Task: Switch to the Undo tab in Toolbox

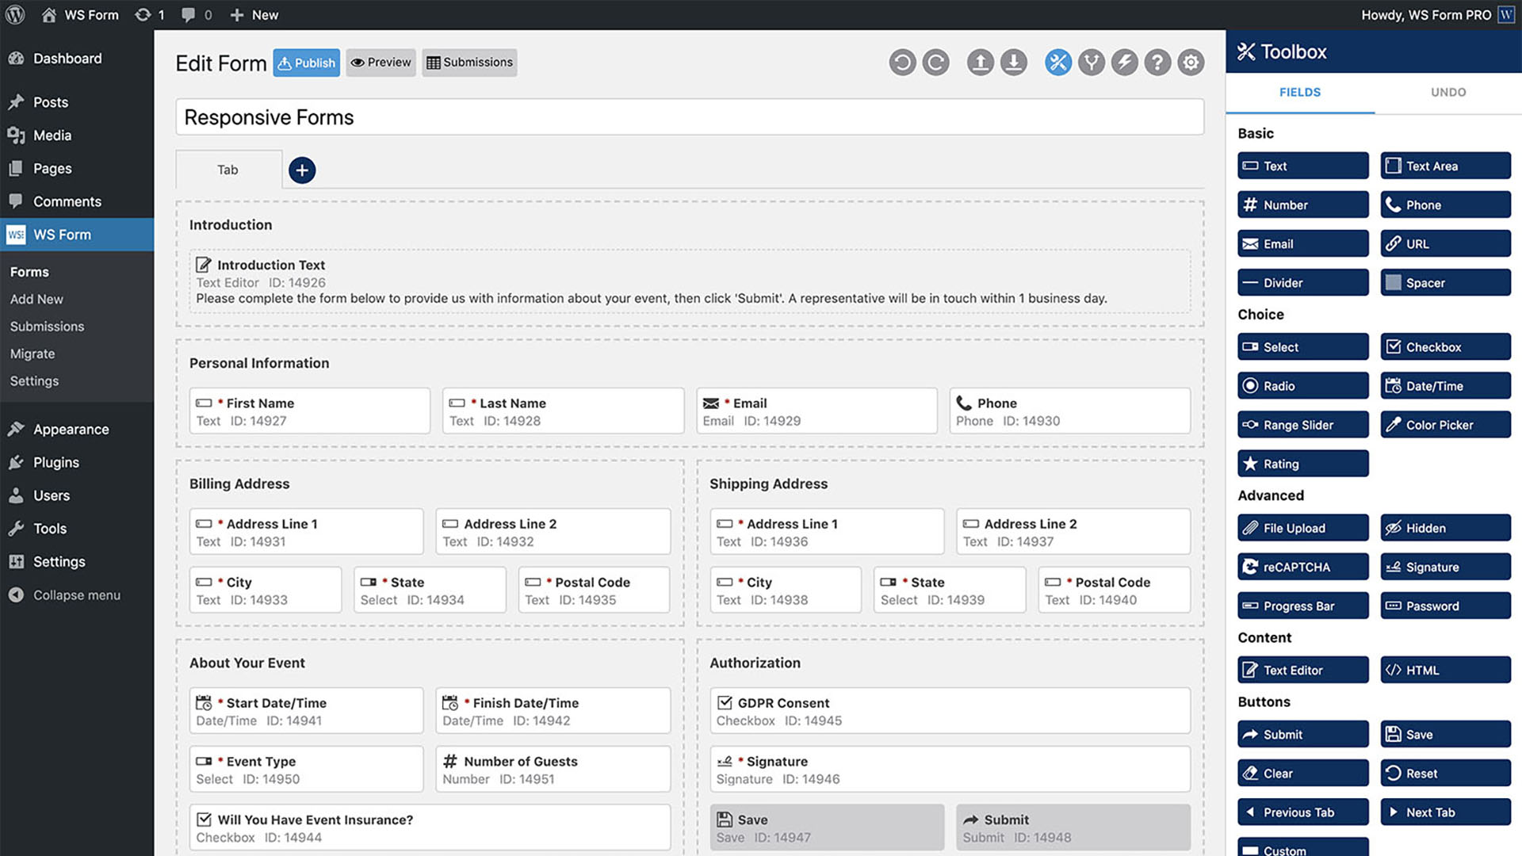Action: (x=1447, y=93)
